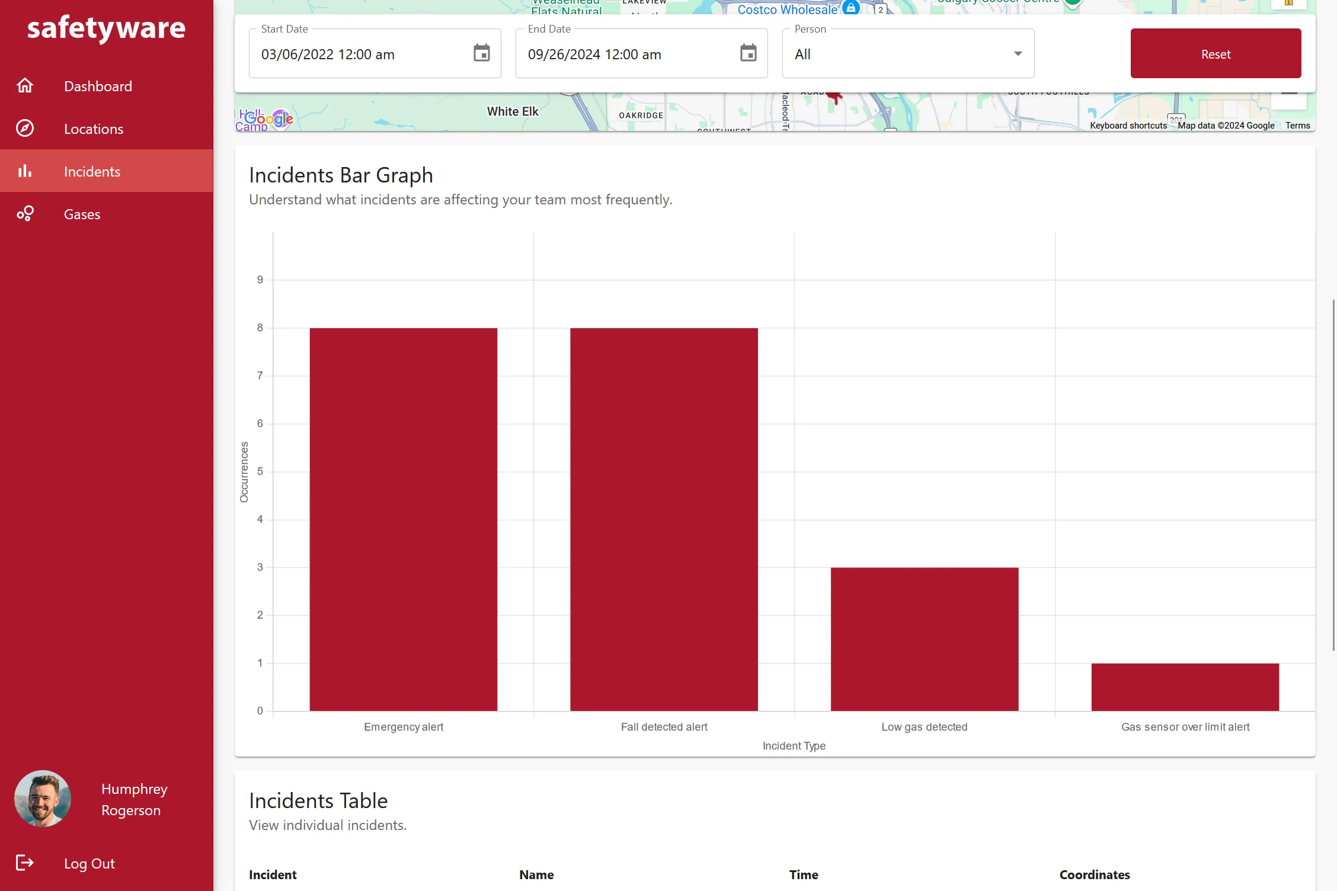The height and width of the screenshot is (891, 1337).
Task: Click the Incidents Table heading
Action: [x=318, y=800]
